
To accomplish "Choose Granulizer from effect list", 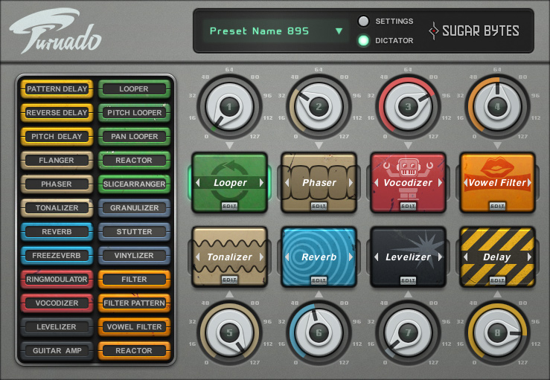I will coord(135,208).
